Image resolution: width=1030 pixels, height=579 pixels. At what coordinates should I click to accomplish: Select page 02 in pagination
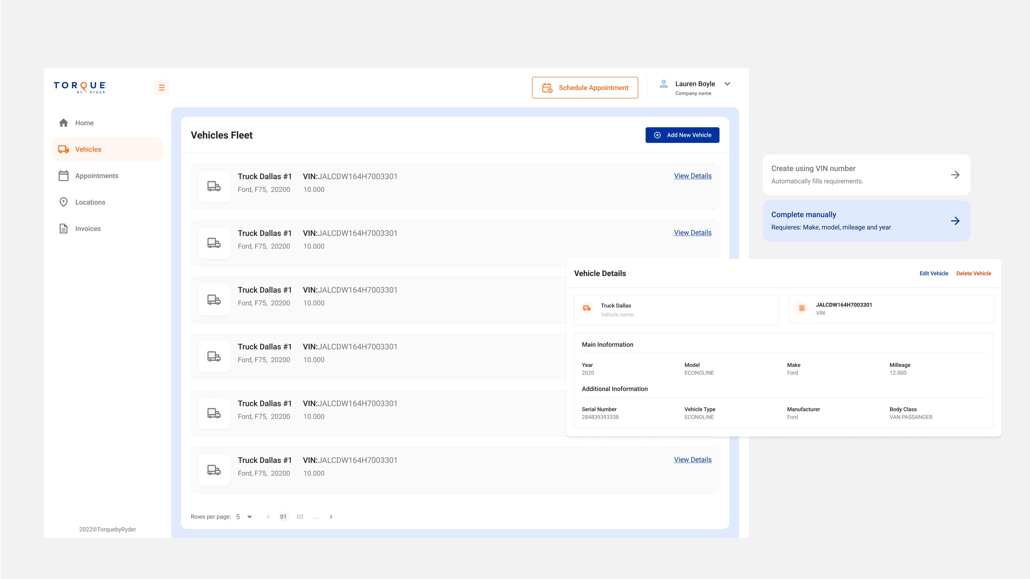point(300,517)
